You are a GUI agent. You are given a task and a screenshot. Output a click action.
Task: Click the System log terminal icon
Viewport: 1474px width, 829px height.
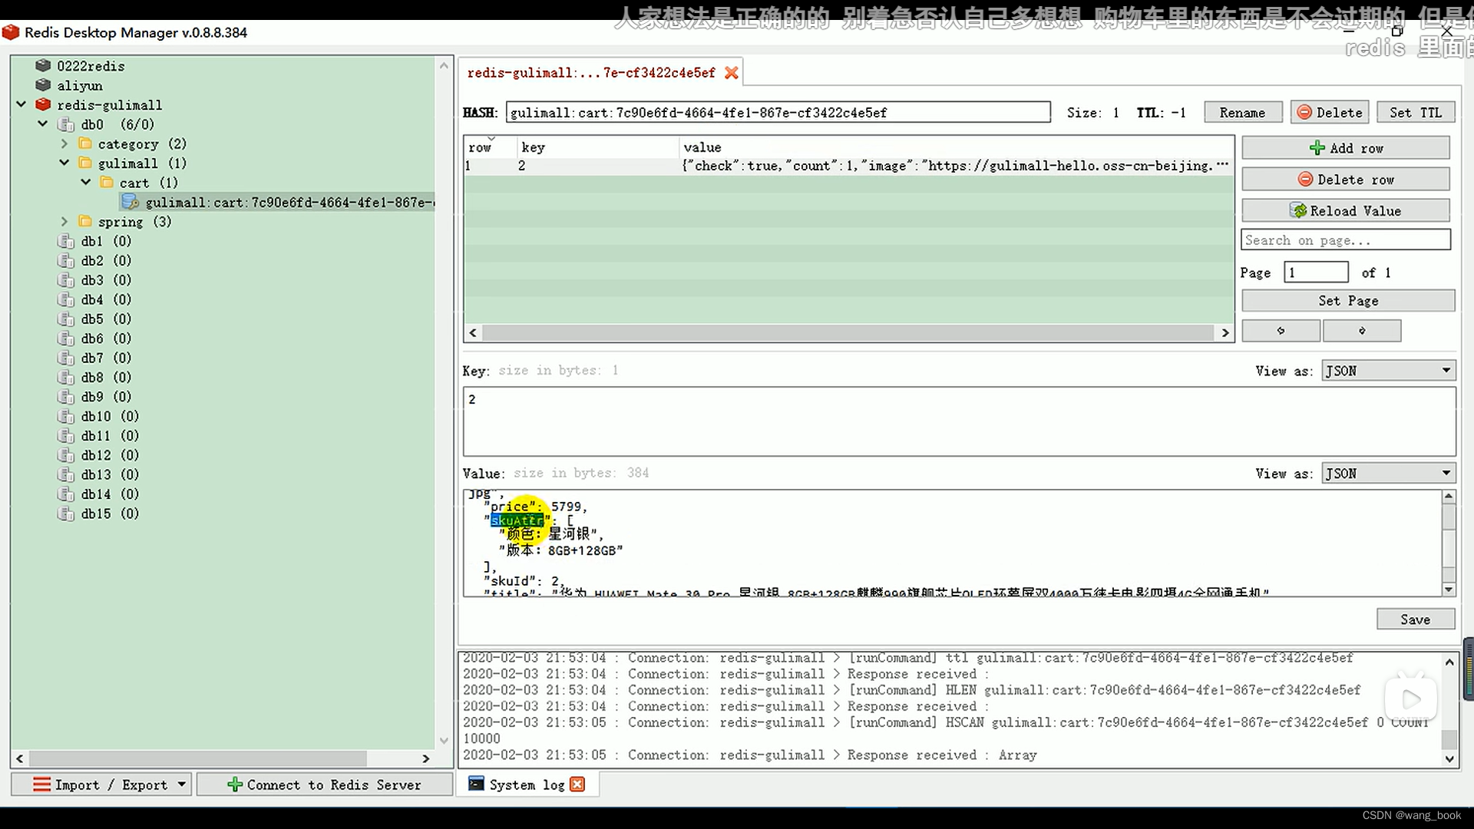476,784
